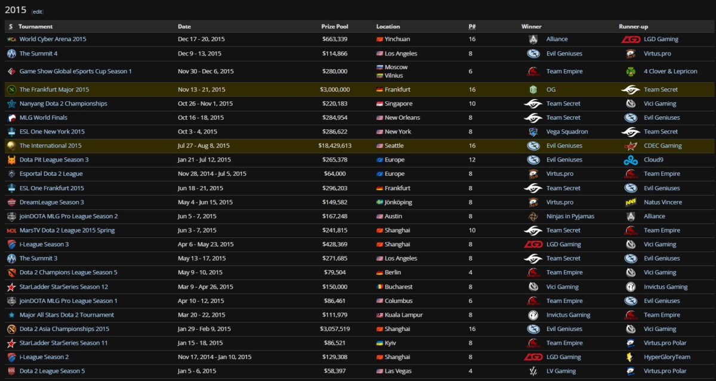This screenshot has height=381, width=716.
Task: Sort the table by the Date header
Action: coord(184,26)
